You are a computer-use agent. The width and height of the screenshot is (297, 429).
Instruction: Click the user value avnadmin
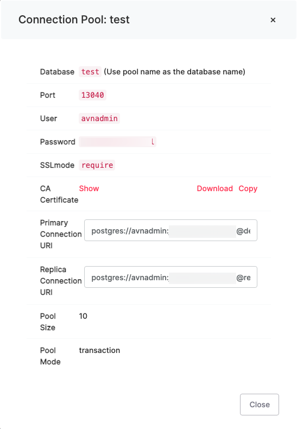tap(99, 118)
